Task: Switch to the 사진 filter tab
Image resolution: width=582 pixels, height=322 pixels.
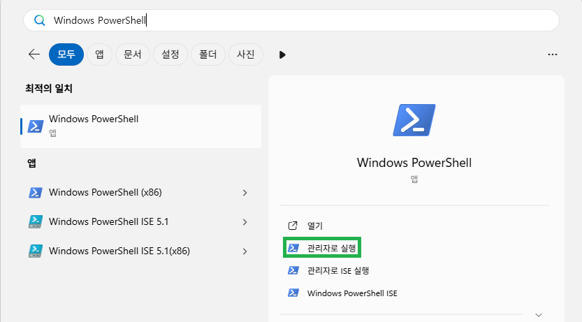Action: click(x=246, y=54)
